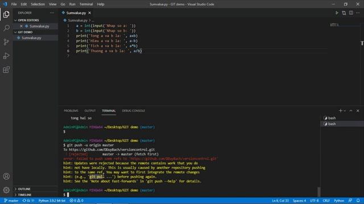
Task: Open editor More Actions ellipsis
Action: [x=358, y=13]
